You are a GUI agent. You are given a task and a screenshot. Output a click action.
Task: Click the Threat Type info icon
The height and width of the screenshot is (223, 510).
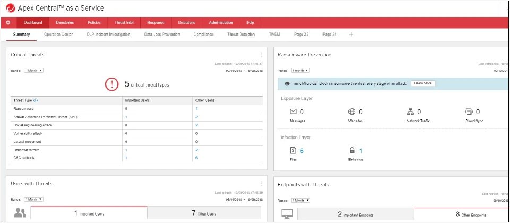(36, 100)
